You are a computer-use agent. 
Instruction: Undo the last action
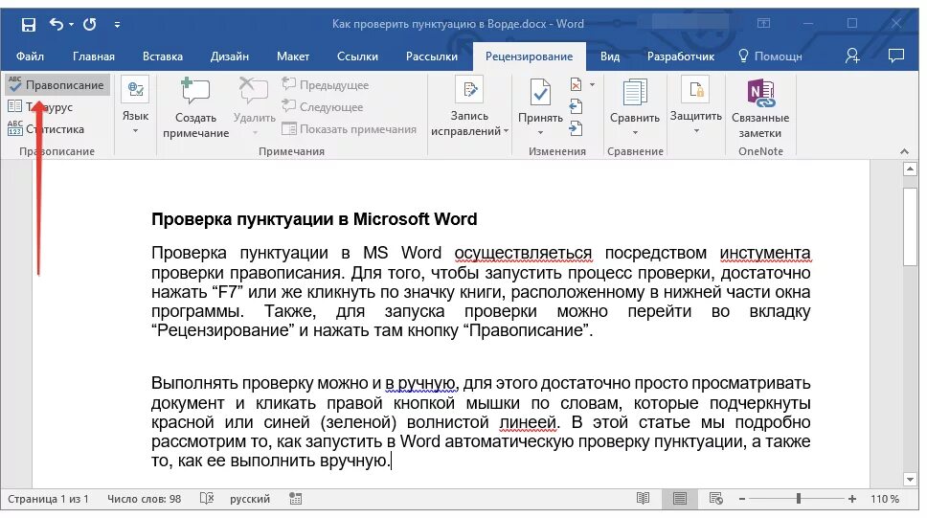(x=57, y=24)
